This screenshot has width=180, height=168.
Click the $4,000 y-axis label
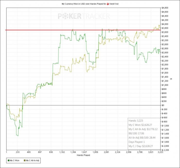165,24
